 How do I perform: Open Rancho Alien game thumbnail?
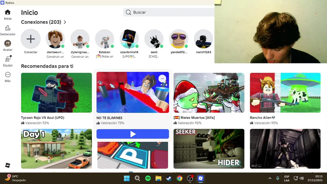(x=285, y=93)
